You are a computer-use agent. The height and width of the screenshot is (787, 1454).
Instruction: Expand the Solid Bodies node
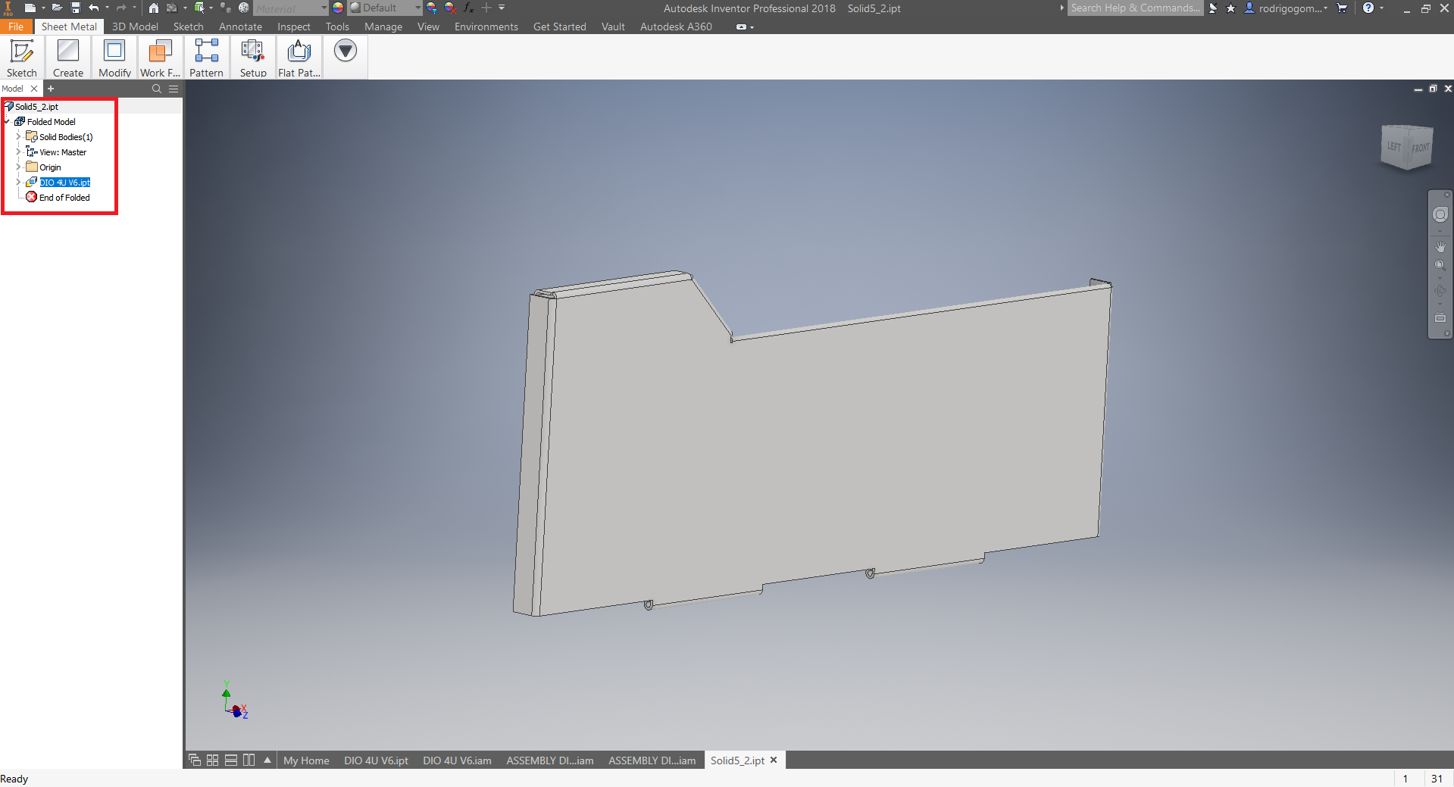tap(19, 136)
